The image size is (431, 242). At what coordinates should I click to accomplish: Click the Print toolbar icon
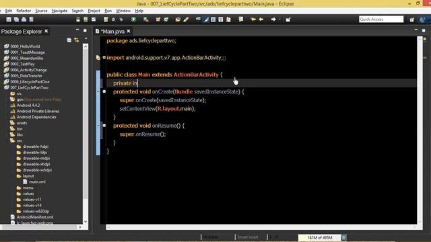pos(24,19)
